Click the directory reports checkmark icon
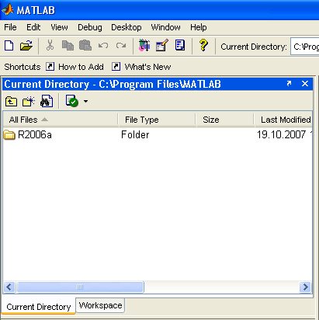Image resolution: width=319 pixels, height=320 pixels. pyautogui.click(x=71, y=101)
